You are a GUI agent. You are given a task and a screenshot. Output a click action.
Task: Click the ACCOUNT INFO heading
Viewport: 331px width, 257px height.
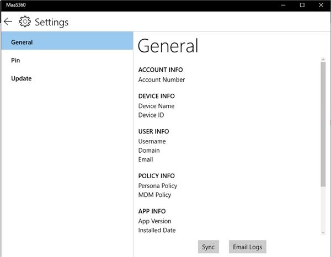click(161, 70)
